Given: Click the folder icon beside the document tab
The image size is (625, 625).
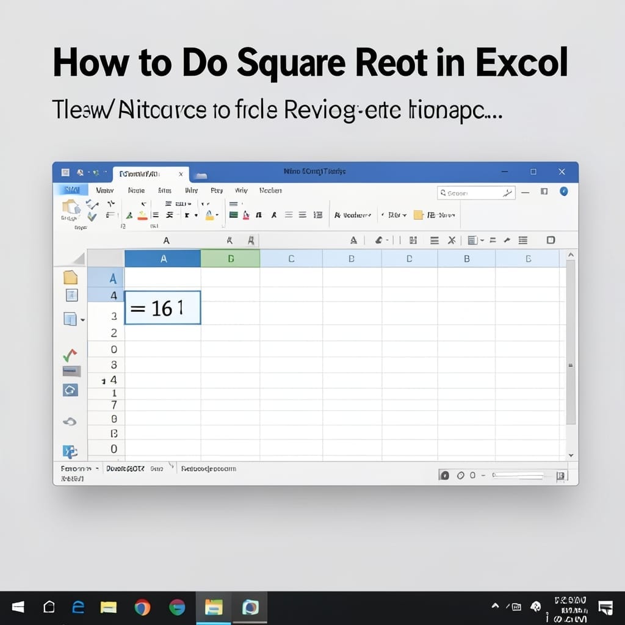Looking at the screenshot, I should [x=201, y=175].
